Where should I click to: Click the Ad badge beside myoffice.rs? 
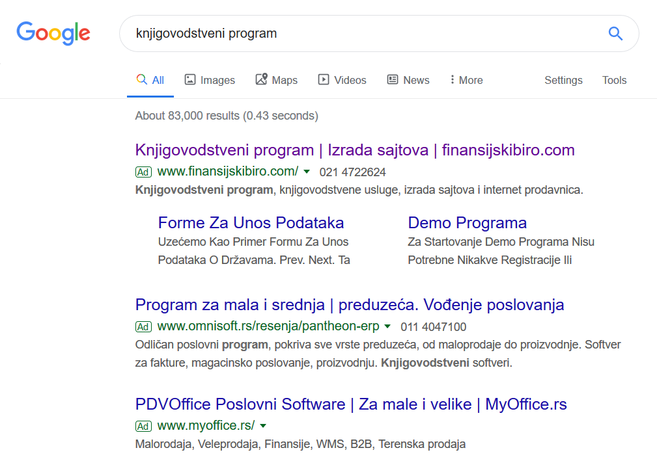click(143, 427)
